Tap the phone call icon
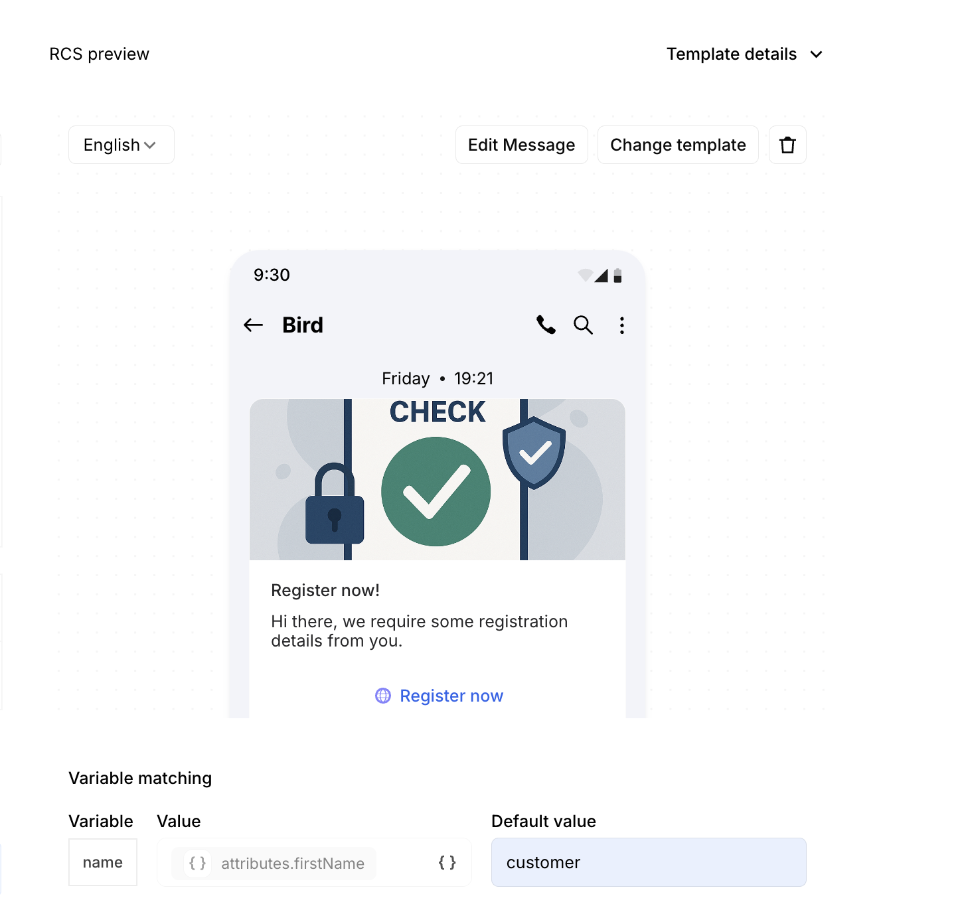964x920 pixels. pos(546,325)
